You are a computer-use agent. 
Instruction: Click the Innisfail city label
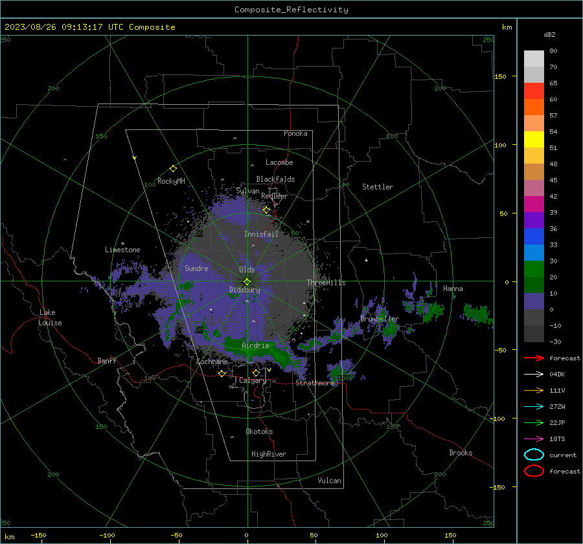click(x=261, y=234)
